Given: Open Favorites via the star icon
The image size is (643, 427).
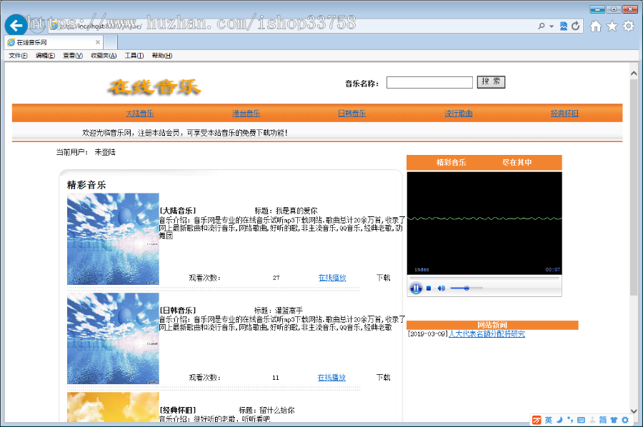Looking at the screenshot, I should pyautogui.click(x=612, y=25).
